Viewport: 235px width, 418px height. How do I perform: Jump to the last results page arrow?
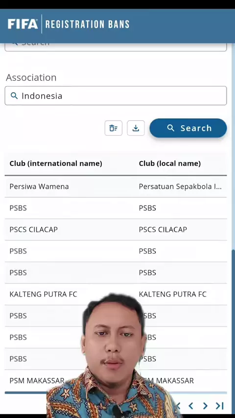click(x=219, y=406)
